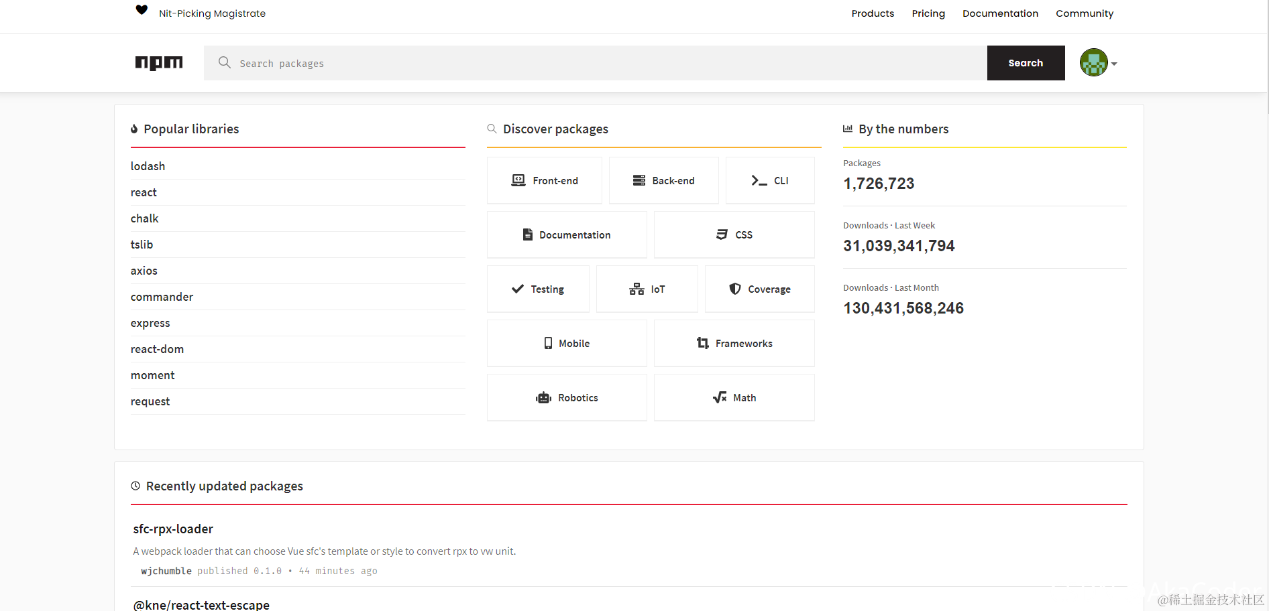Open the chalk library
1269x611 pixels.
point(144,218)
